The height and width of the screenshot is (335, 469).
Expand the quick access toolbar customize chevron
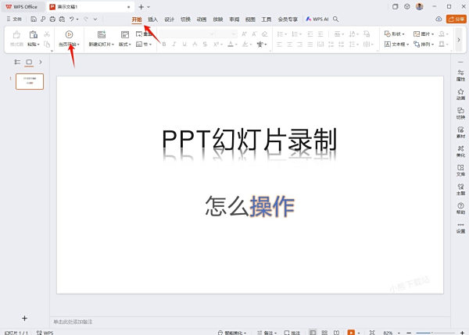(95, 19)
